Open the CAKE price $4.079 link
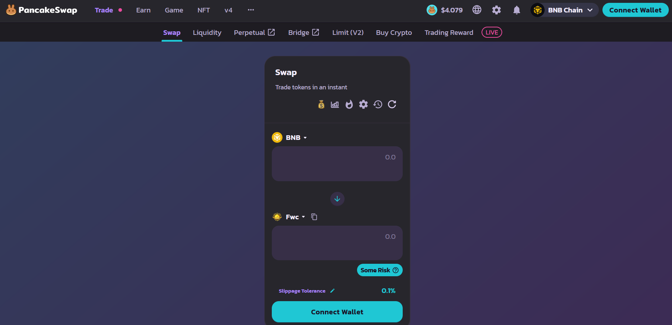The image size is (672, 325). 445,10
